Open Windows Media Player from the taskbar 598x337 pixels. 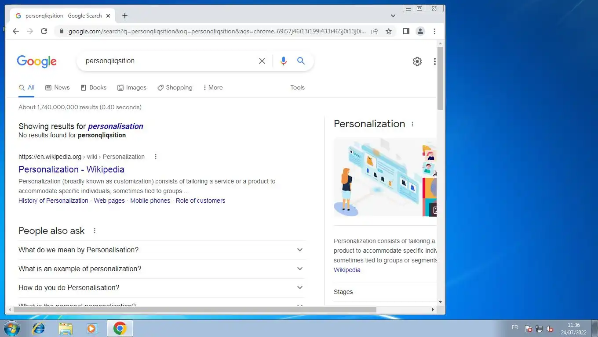coord(92,328)
